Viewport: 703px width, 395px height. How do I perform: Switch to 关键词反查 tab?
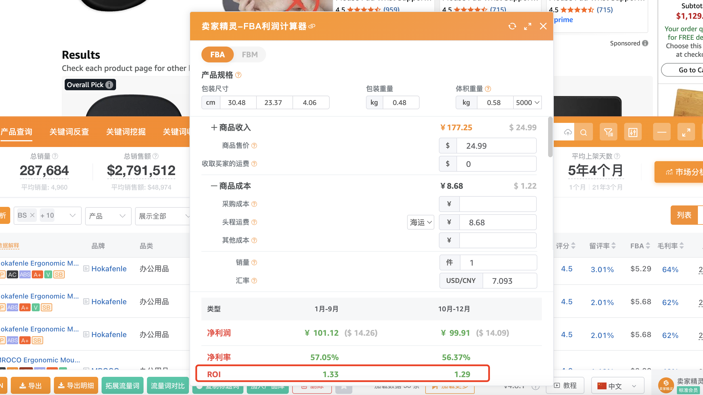[x=69, y=132]
